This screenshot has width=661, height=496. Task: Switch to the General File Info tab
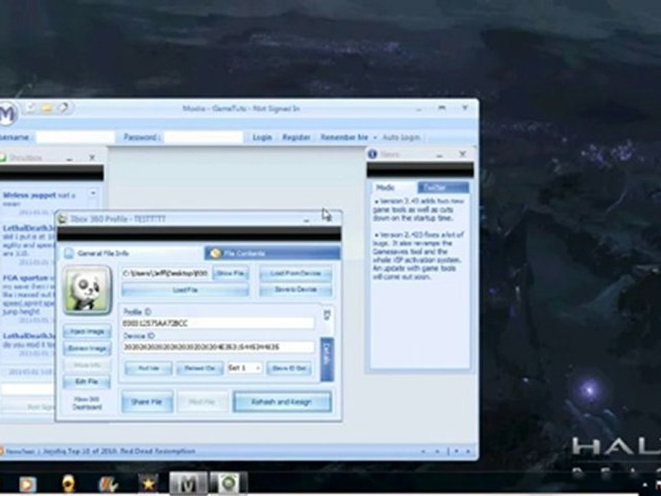tap(132, 253)
